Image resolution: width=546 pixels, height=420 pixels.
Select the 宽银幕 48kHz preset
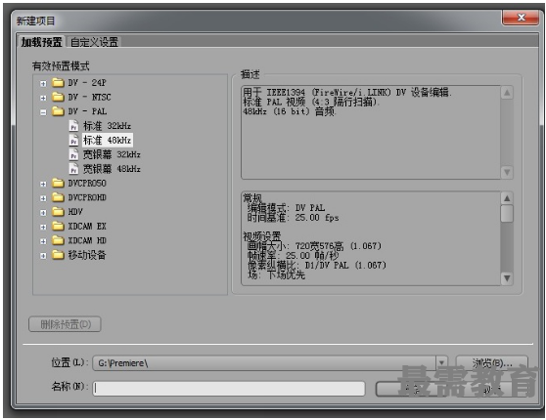(x=112, y=169)
